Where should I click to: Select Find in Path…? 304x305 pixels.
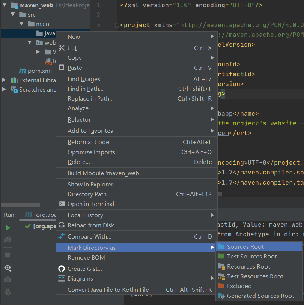137,89
